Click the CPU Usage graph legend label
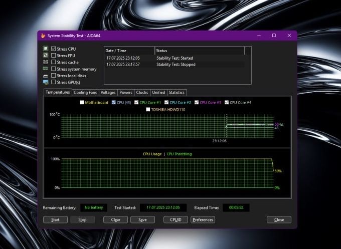341x249 pixels. coord(152,154)
